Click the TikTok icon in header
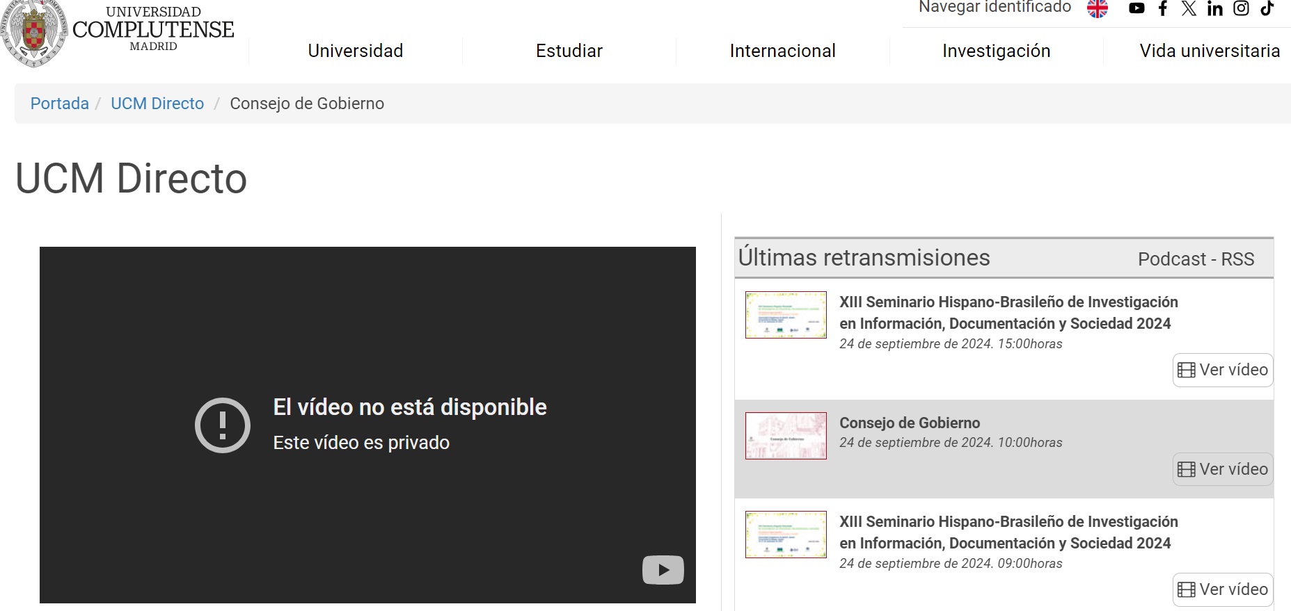This screenshot has height=611, width=1291. [x=1267, y=8]
